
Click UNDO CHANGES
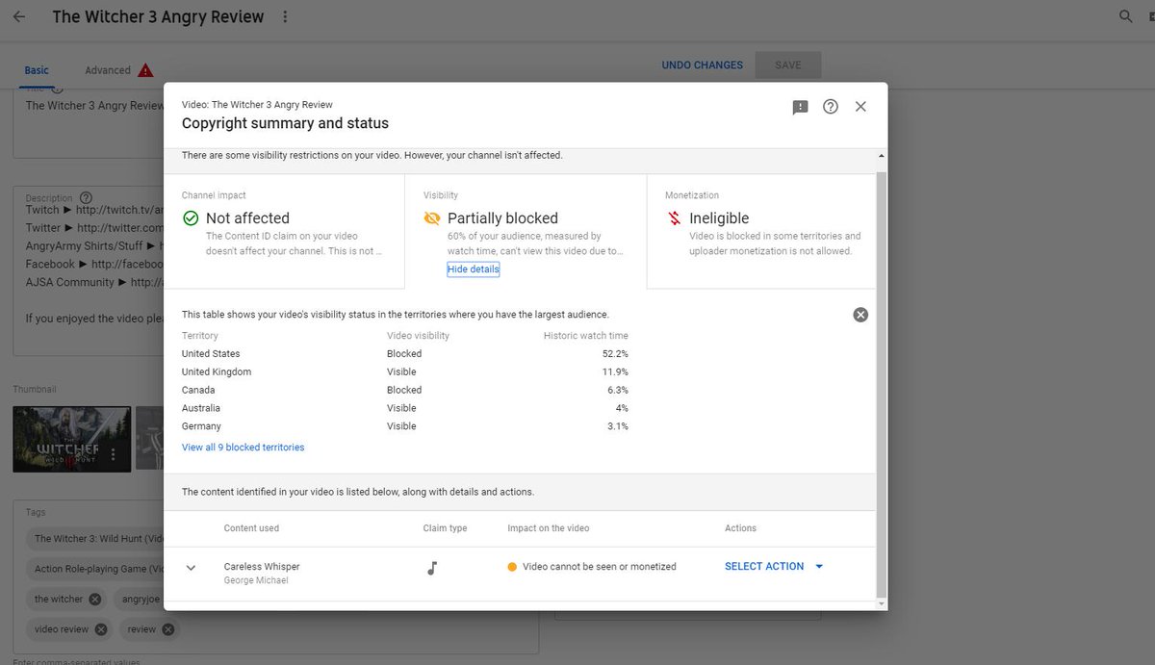pyautogui.click(x=702, y=65)
